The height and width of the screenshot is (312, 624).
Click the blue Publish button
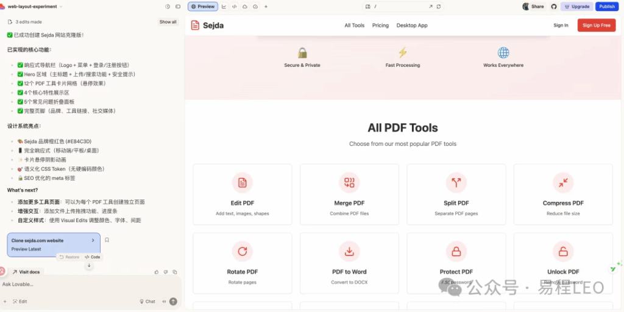coord(606,7)
